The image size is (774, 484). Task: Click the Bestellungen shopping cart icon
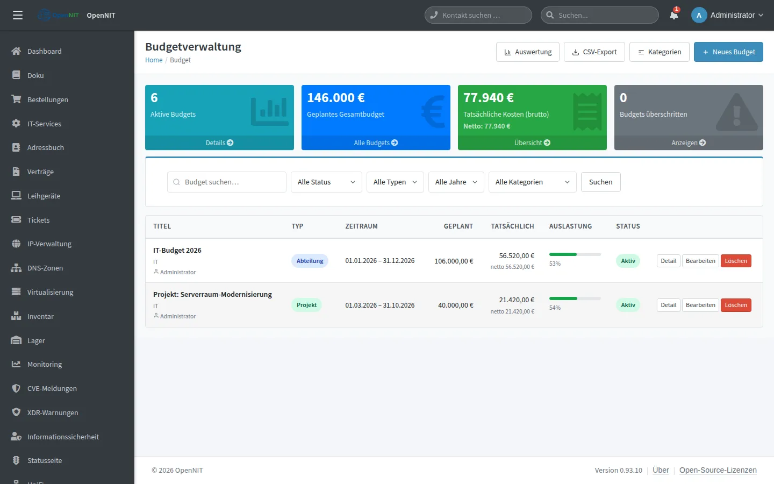[16, 99]
